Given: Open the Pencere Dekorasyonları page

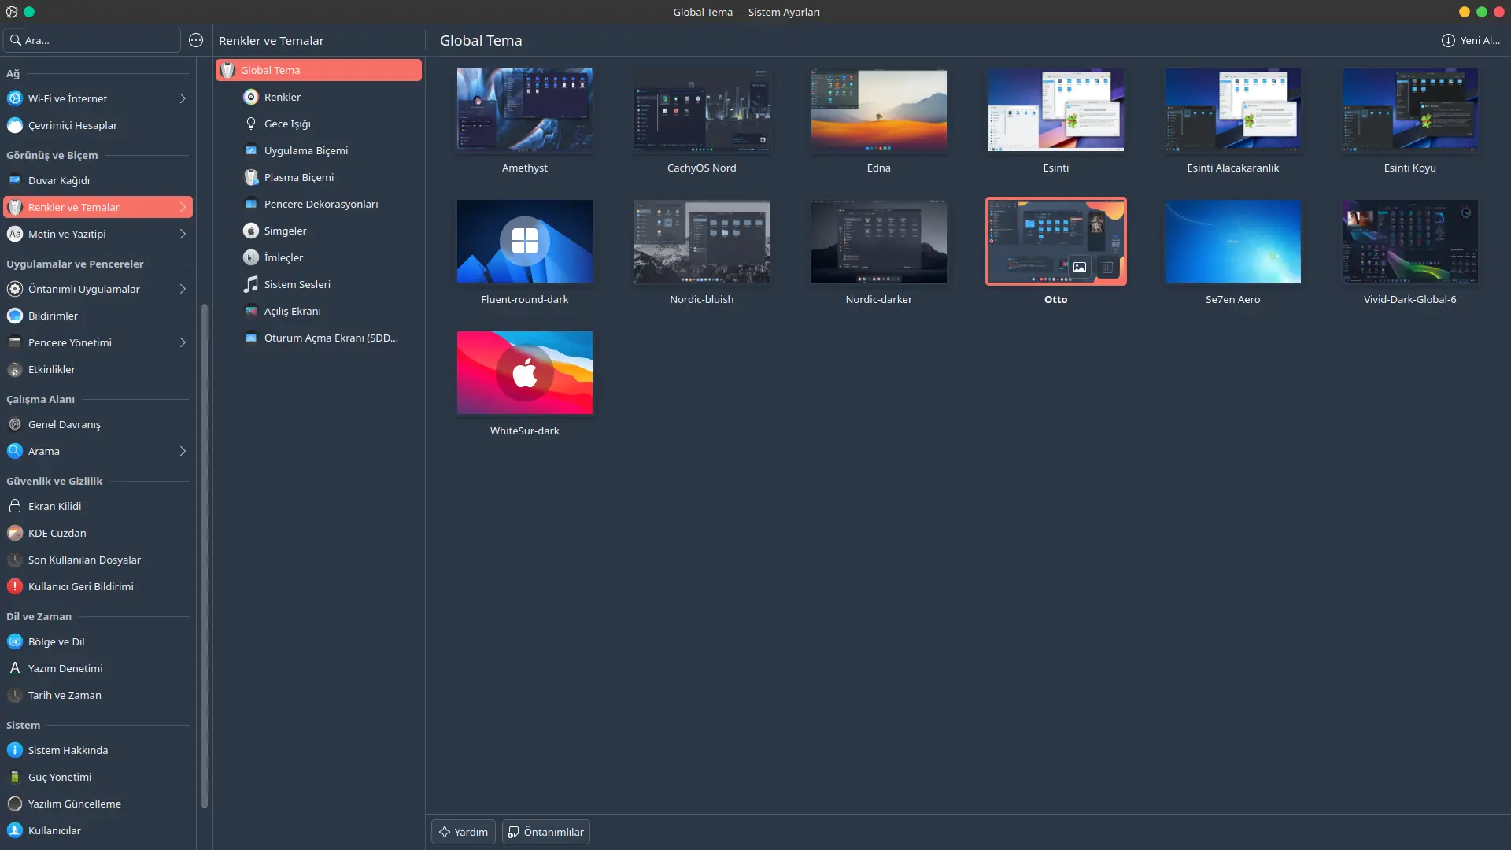Looking at the screenshot, I should tap(319, 204).
